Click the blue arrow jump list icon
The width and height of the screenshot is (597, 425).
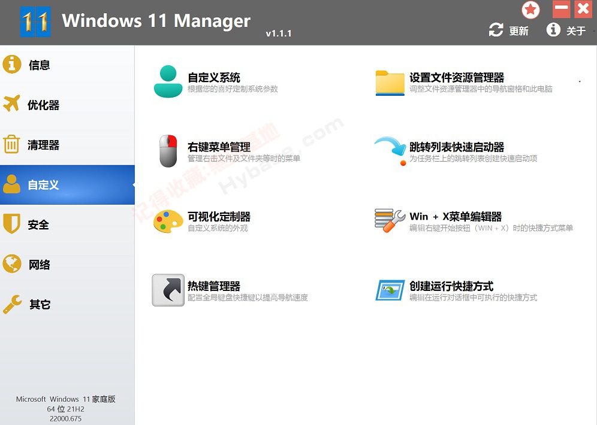tap(391, 151)
